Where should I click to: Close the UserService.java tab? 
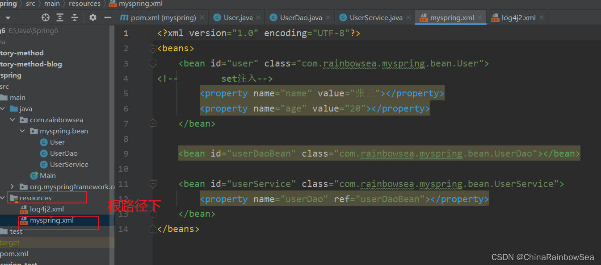408,18
